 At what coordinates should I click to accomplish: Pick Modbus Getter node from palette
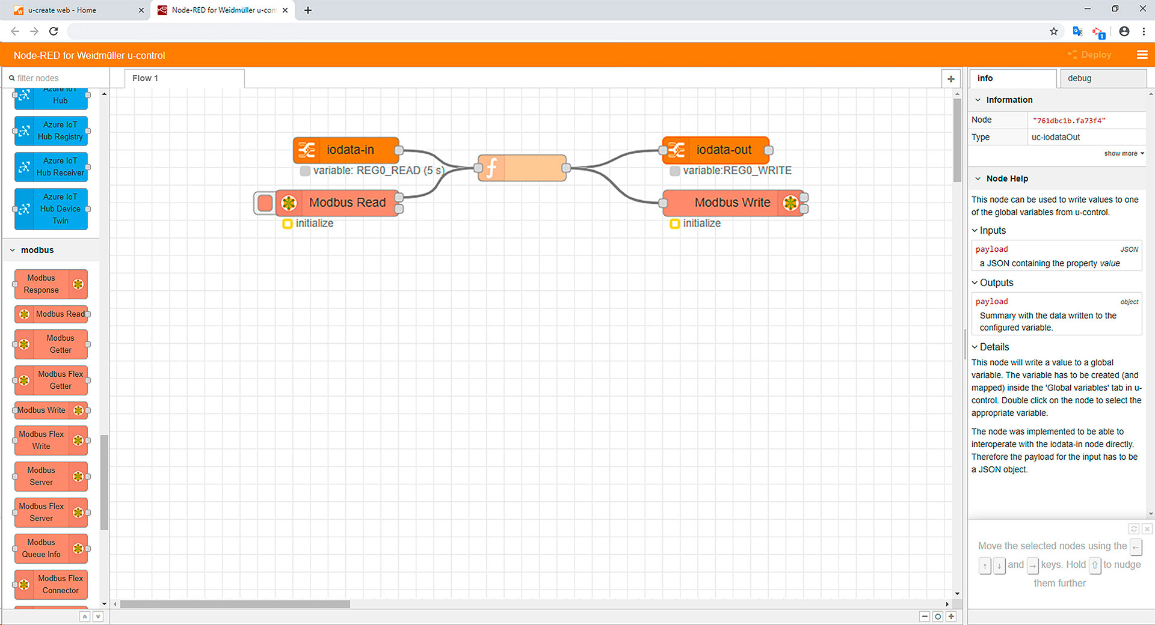(51, 344)
